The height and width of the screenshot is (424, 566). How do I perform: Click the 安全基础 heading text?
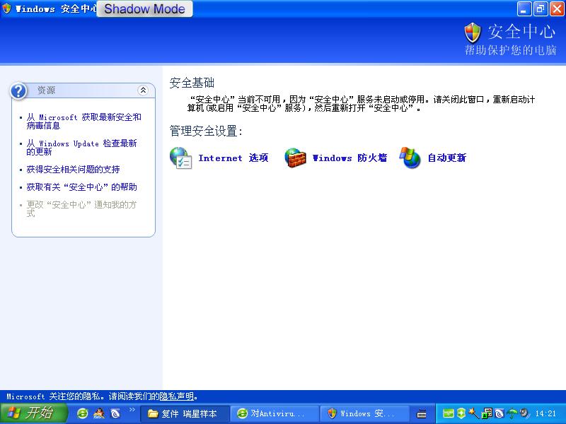[192, 83]
